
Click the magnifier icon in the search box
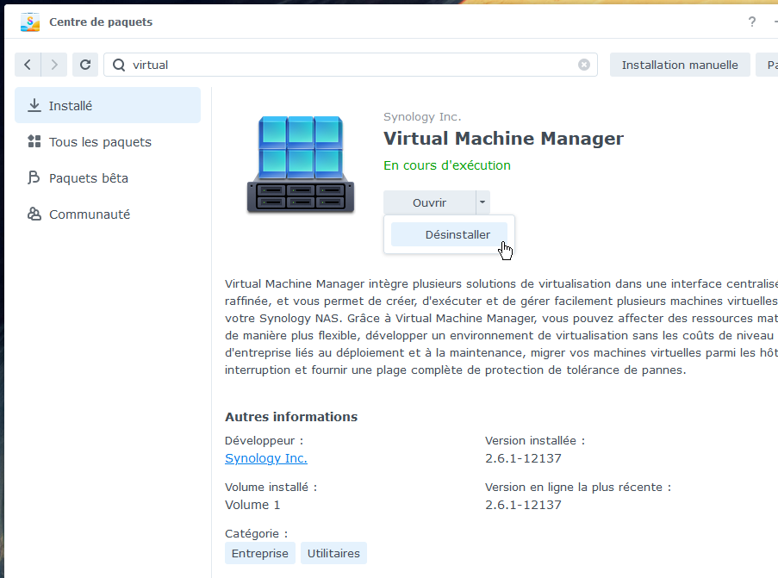pos(119,65)
